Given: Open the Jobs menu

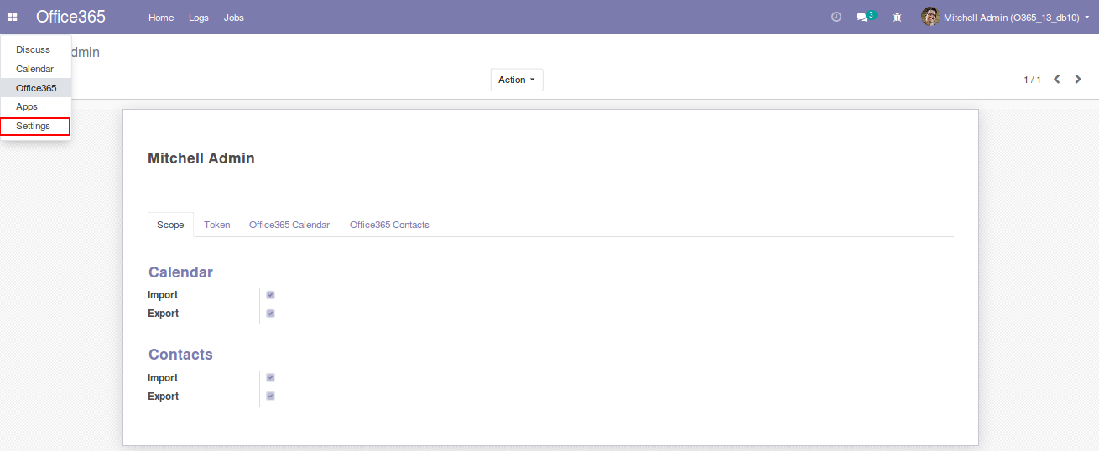Looking at the screenshot, I should click(x=234, y=18).
